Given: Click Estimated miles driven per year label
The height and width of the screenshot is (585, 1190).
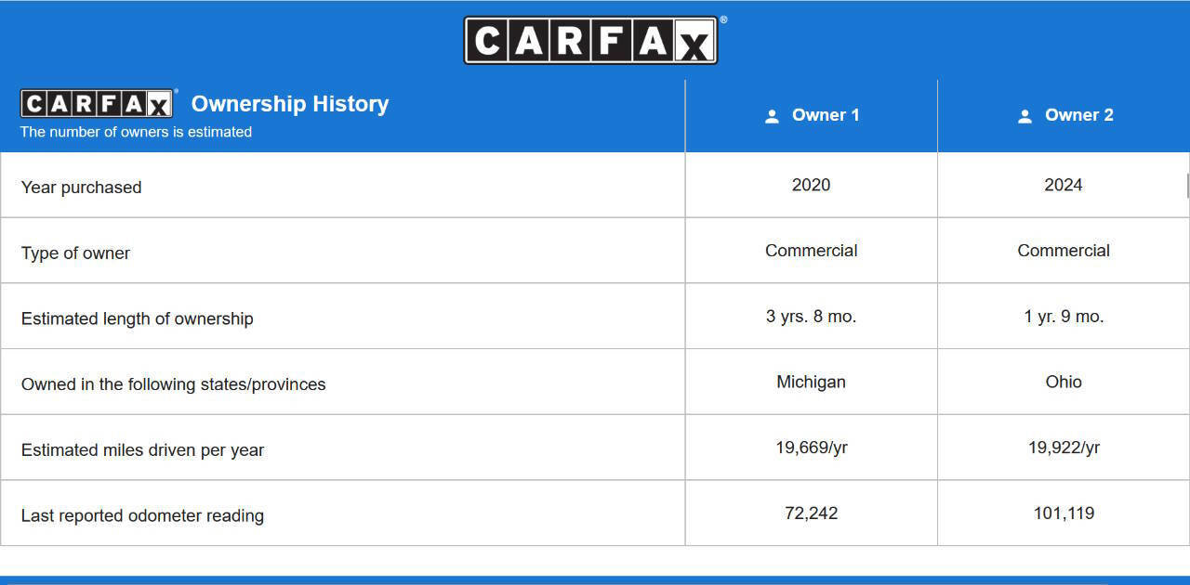Looking at the screenshot, I should coord(142,450).
